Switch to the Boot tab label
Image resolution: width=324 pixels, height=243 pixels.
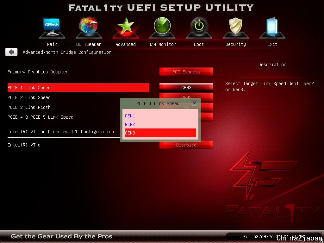coord(199,44)
